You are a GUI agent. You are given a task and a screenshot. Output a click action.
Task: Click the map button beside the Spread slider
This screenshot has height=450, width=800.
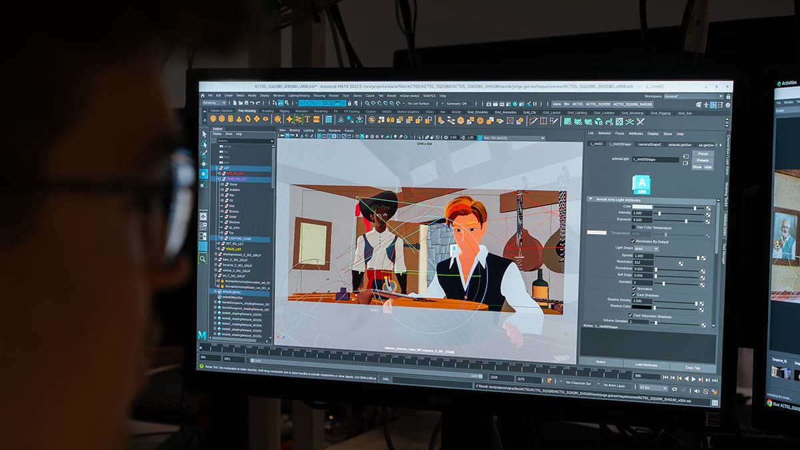[703, 257]
